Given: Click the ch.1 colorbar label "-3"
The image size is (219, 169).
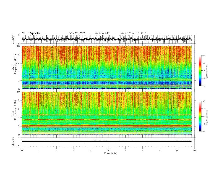Looking at the screenshot, I should pyautogui.click(x=204, y=56).
